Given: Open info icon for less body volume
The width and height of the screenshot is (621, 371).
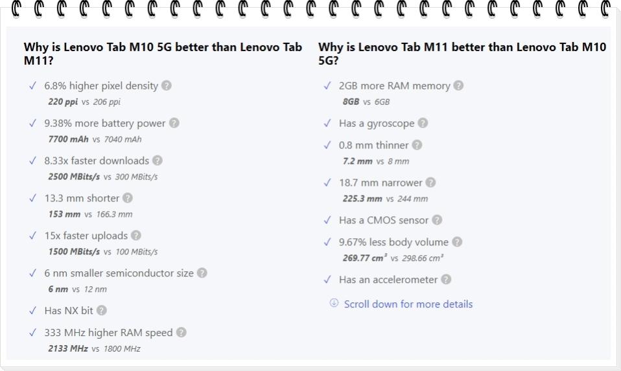Looking at the screenshot, I should pyautogui.click(x=457, y=242).
